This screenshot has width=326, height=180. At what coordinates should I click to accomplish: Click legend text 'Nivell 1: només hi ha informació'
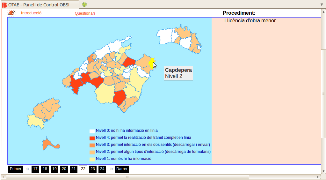124,159
